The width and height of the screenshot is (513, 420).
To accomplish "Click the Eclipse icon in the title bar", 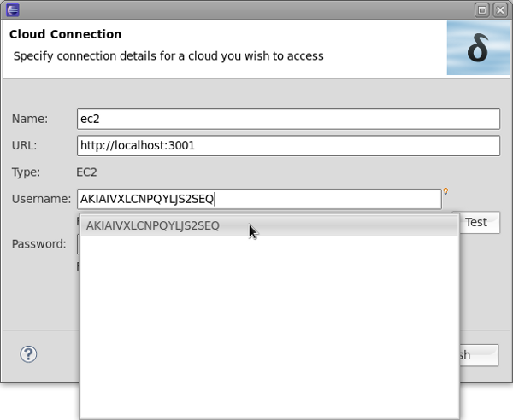I will (x=12, y=10).
